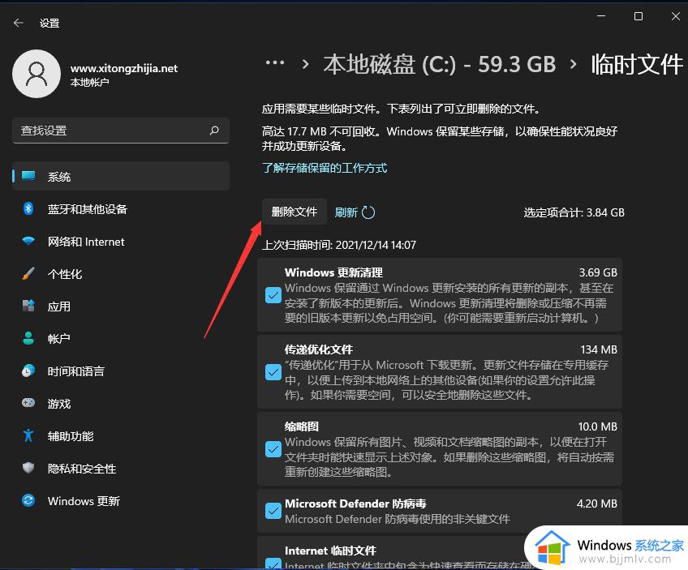Image resolution: width=688 pixels, height=570 pixels.
Task: Click the 上次扫描时间 2021/12/14 14:07 text
Action: click(339, 245)
